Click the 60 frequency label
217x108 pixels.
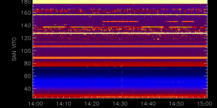pos(27,76)
